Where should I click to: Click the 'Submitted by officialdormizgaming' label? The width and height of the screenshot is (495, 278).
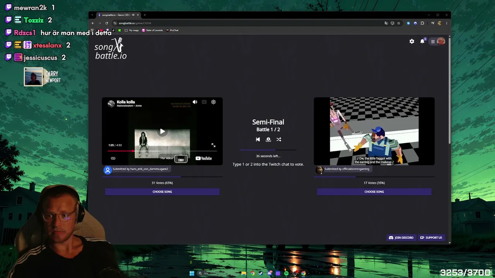point(347,169)
